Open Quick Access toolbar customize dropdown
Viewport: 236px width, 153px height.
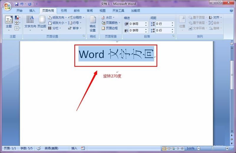[x=37, y=4]
